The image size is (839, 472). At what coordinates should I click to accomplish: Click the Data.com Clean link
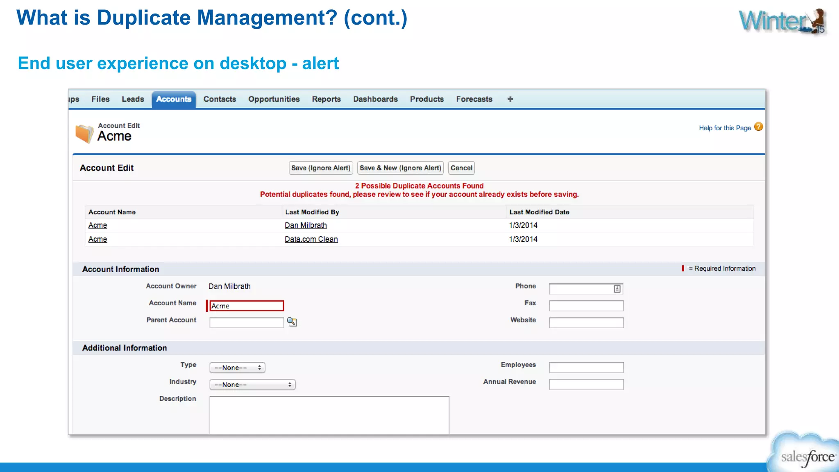311,239
